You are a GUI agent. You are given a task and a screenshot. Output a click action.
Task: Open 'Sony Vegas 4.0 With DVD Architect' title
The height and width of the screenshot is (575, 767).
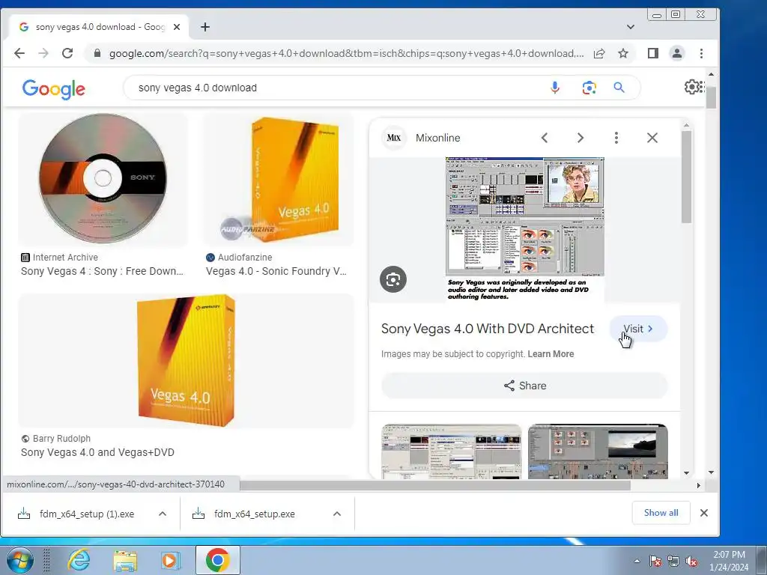tap(487, 329)
